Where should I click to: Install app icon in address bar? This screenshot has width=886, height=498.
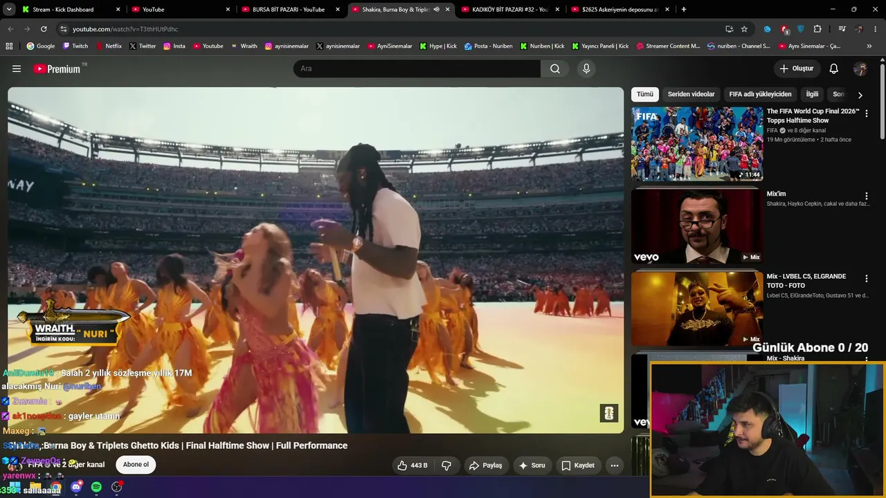[729, 29]
